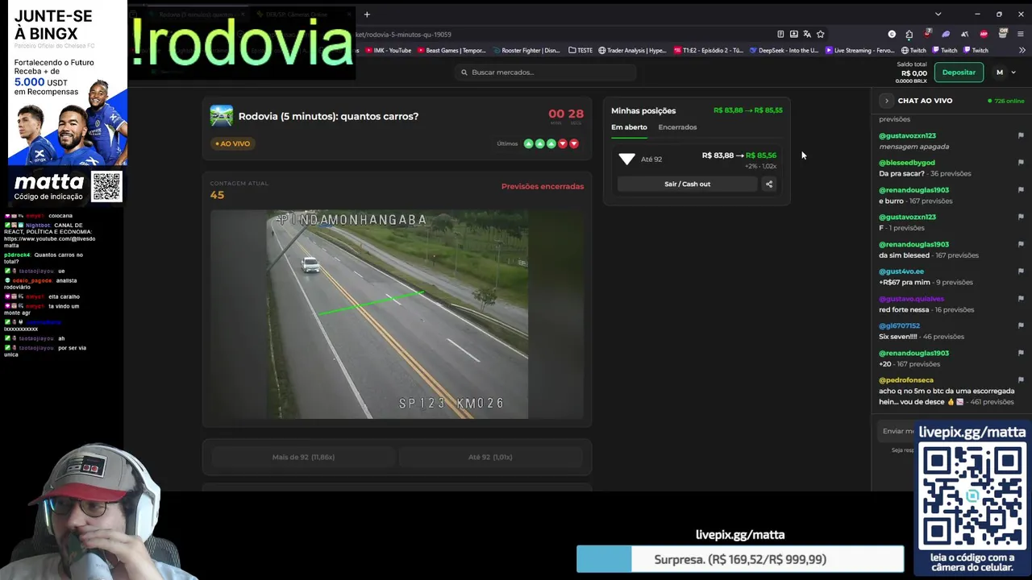Flag the '+R$67 pra mim' message

click(x=1021, y=271)
